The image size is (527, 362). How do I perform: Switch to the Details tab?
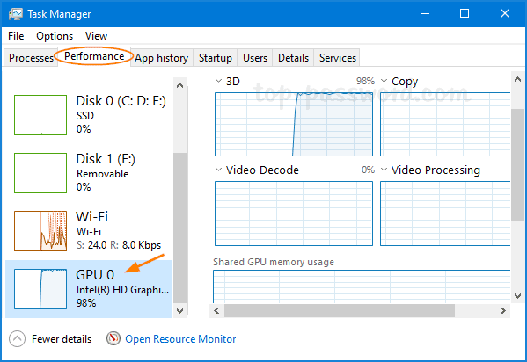click(x=293, y=58)
